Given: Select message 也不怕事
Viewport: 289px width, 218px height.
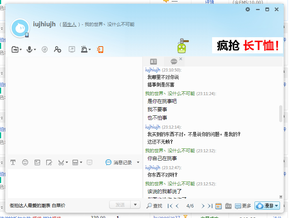Looking at the screenshot, I should click(x=157, y=118).
